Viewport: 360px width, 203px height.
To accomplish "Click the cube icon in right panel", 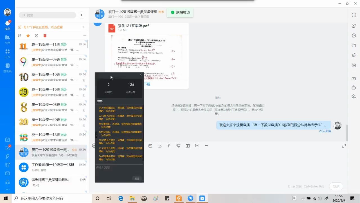I will pyautogui.click(x=354, y=96).
